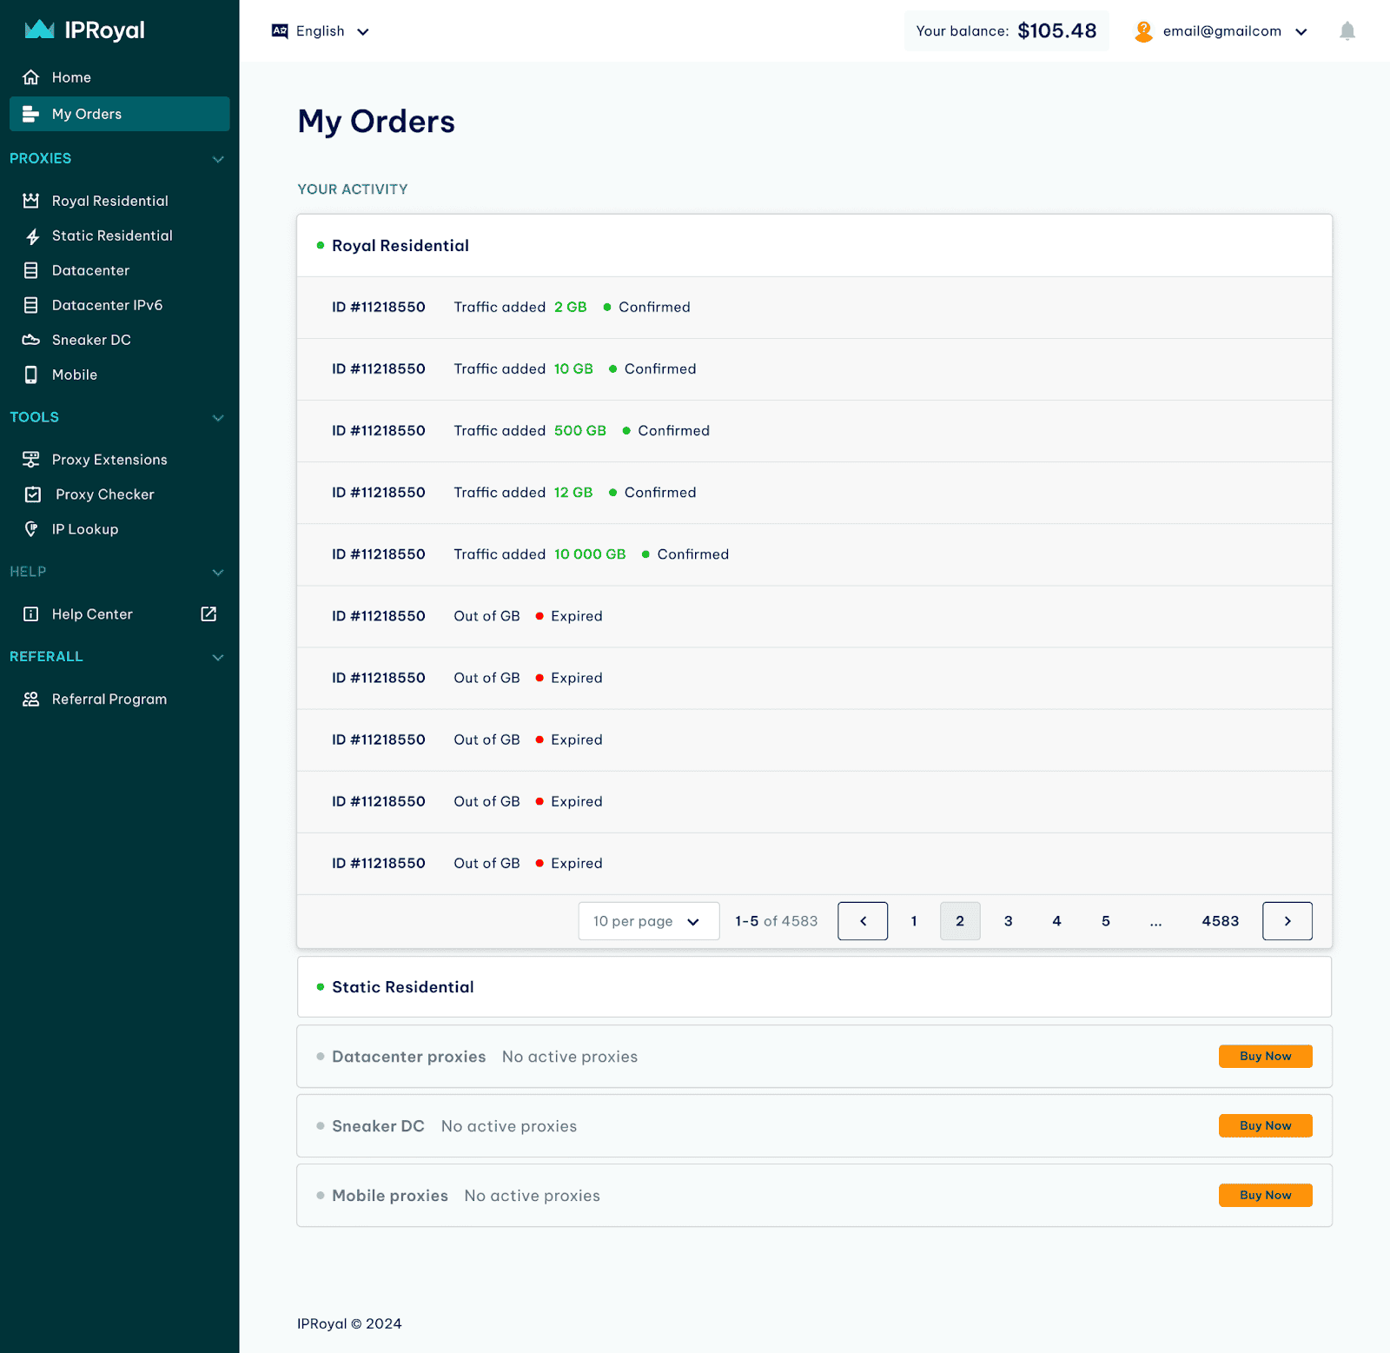
Task: Expand the Static Residential panel
Action: (x=814, y=987)
